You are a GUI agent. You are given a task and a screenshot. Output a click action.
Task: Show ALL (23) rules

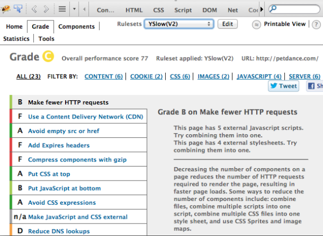[x=29, y=77]
